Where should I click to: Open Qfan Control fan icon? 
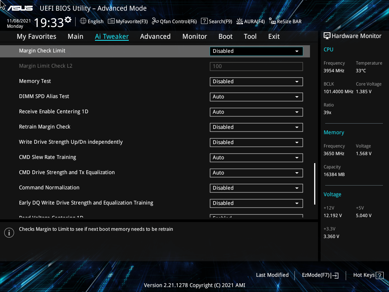[155, 21]
